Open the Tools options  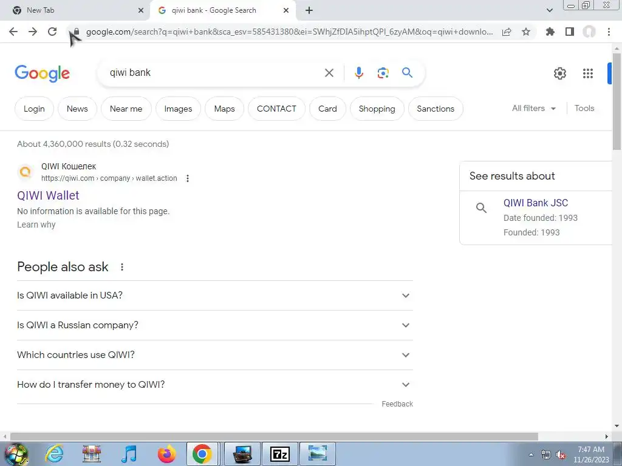coord(584,108)
